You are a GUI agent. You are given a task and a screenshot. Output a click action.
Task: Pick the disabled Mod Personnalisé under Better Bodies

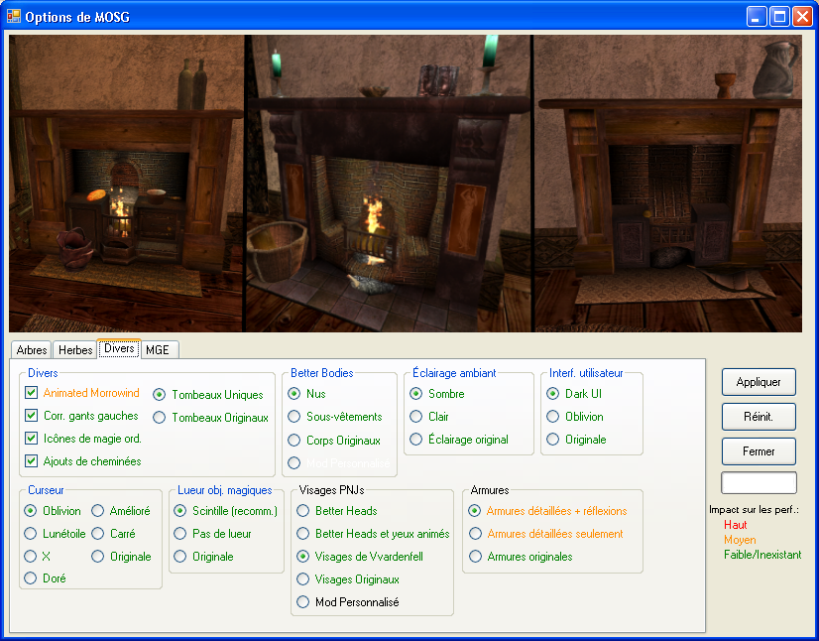click(x=294, y=462)
